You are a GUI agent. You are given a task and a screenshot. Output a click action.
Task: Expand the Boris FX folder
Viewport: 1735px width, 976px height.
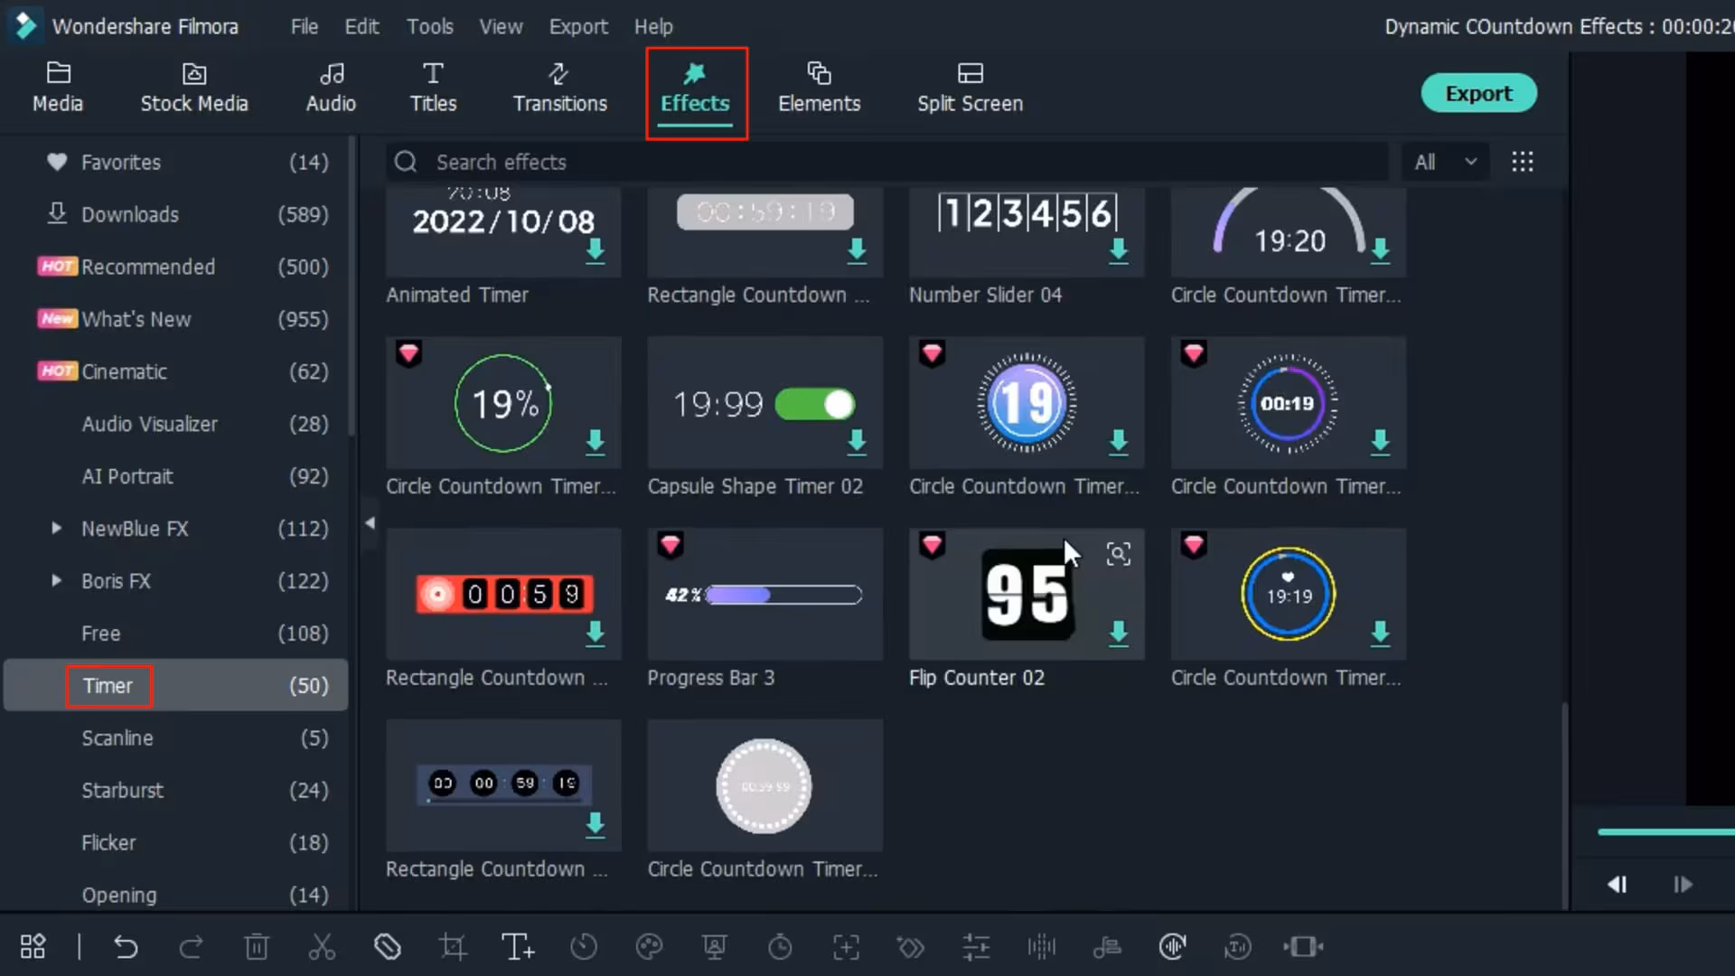pos(56,581)
